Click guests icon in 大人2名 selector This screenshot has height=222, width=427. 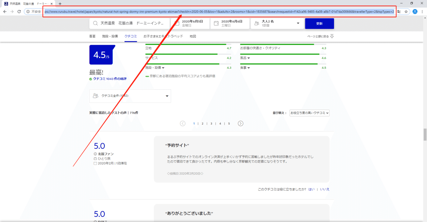pos(257,23)
